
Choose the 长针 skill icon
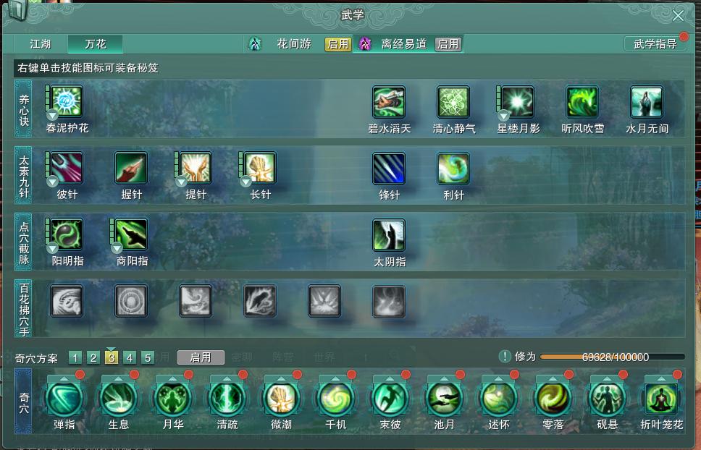260,168
